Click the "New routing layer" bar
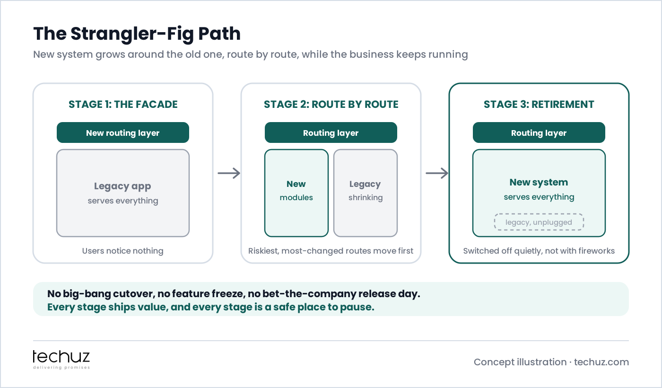 (x=123, y=132)
